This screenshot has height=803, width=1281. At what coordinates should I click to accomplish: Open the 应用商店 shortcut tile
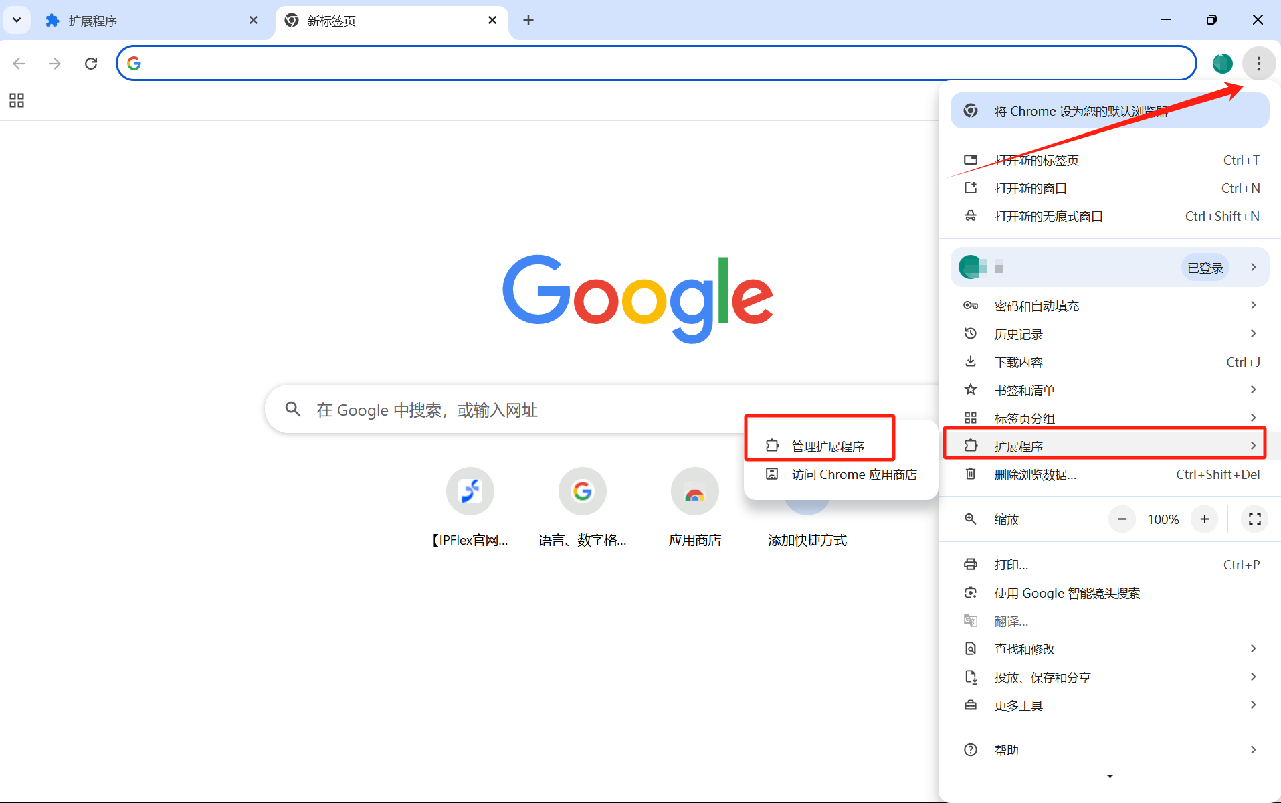point(694,492)
